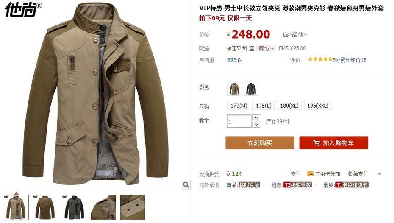Click the shopping cart icon in 加入购物车
Image resolution: width=394 pixels, height=223 pixels.
pos(316,143)
